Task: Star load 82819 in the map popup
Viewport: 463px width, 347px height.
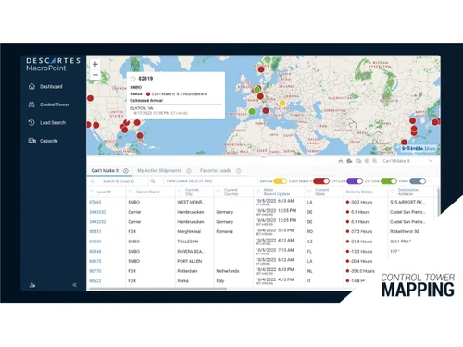Action: (133, 79)
